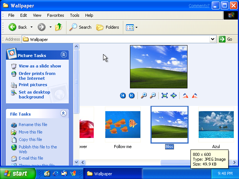Fit preview image to best fit
The width and height of the screenshot is (239, 179).
(x=165, y=95)
